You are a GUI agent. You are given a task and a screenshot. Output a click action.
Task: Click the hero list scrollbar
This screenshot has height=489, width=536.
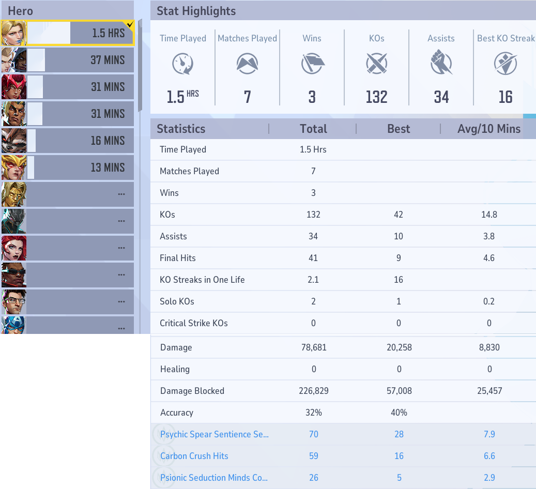click(x=140, y=65)
